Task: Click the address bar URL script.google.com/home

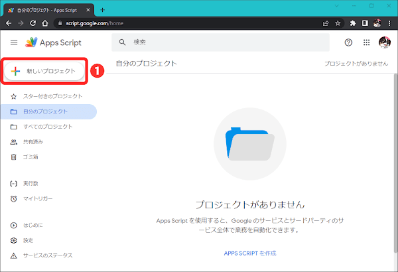Action: click(x=95, y=23)
